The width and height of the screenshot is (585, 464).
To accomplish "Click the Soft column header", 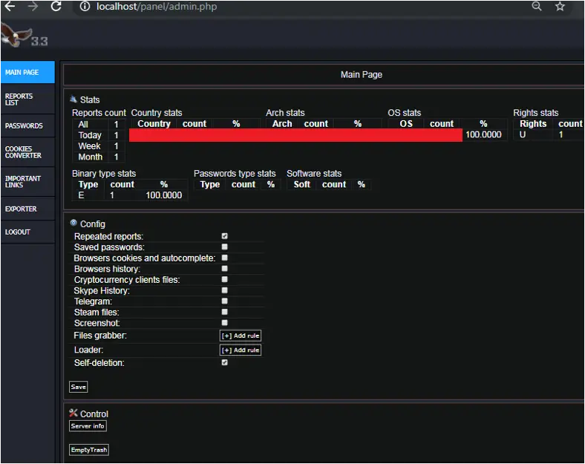I will point(302,184).
